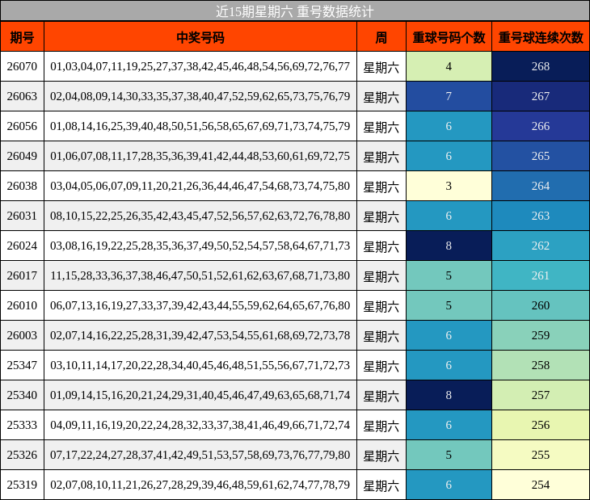
Task: Click winning numbers of issue 25347
Action: pos(200,365)
